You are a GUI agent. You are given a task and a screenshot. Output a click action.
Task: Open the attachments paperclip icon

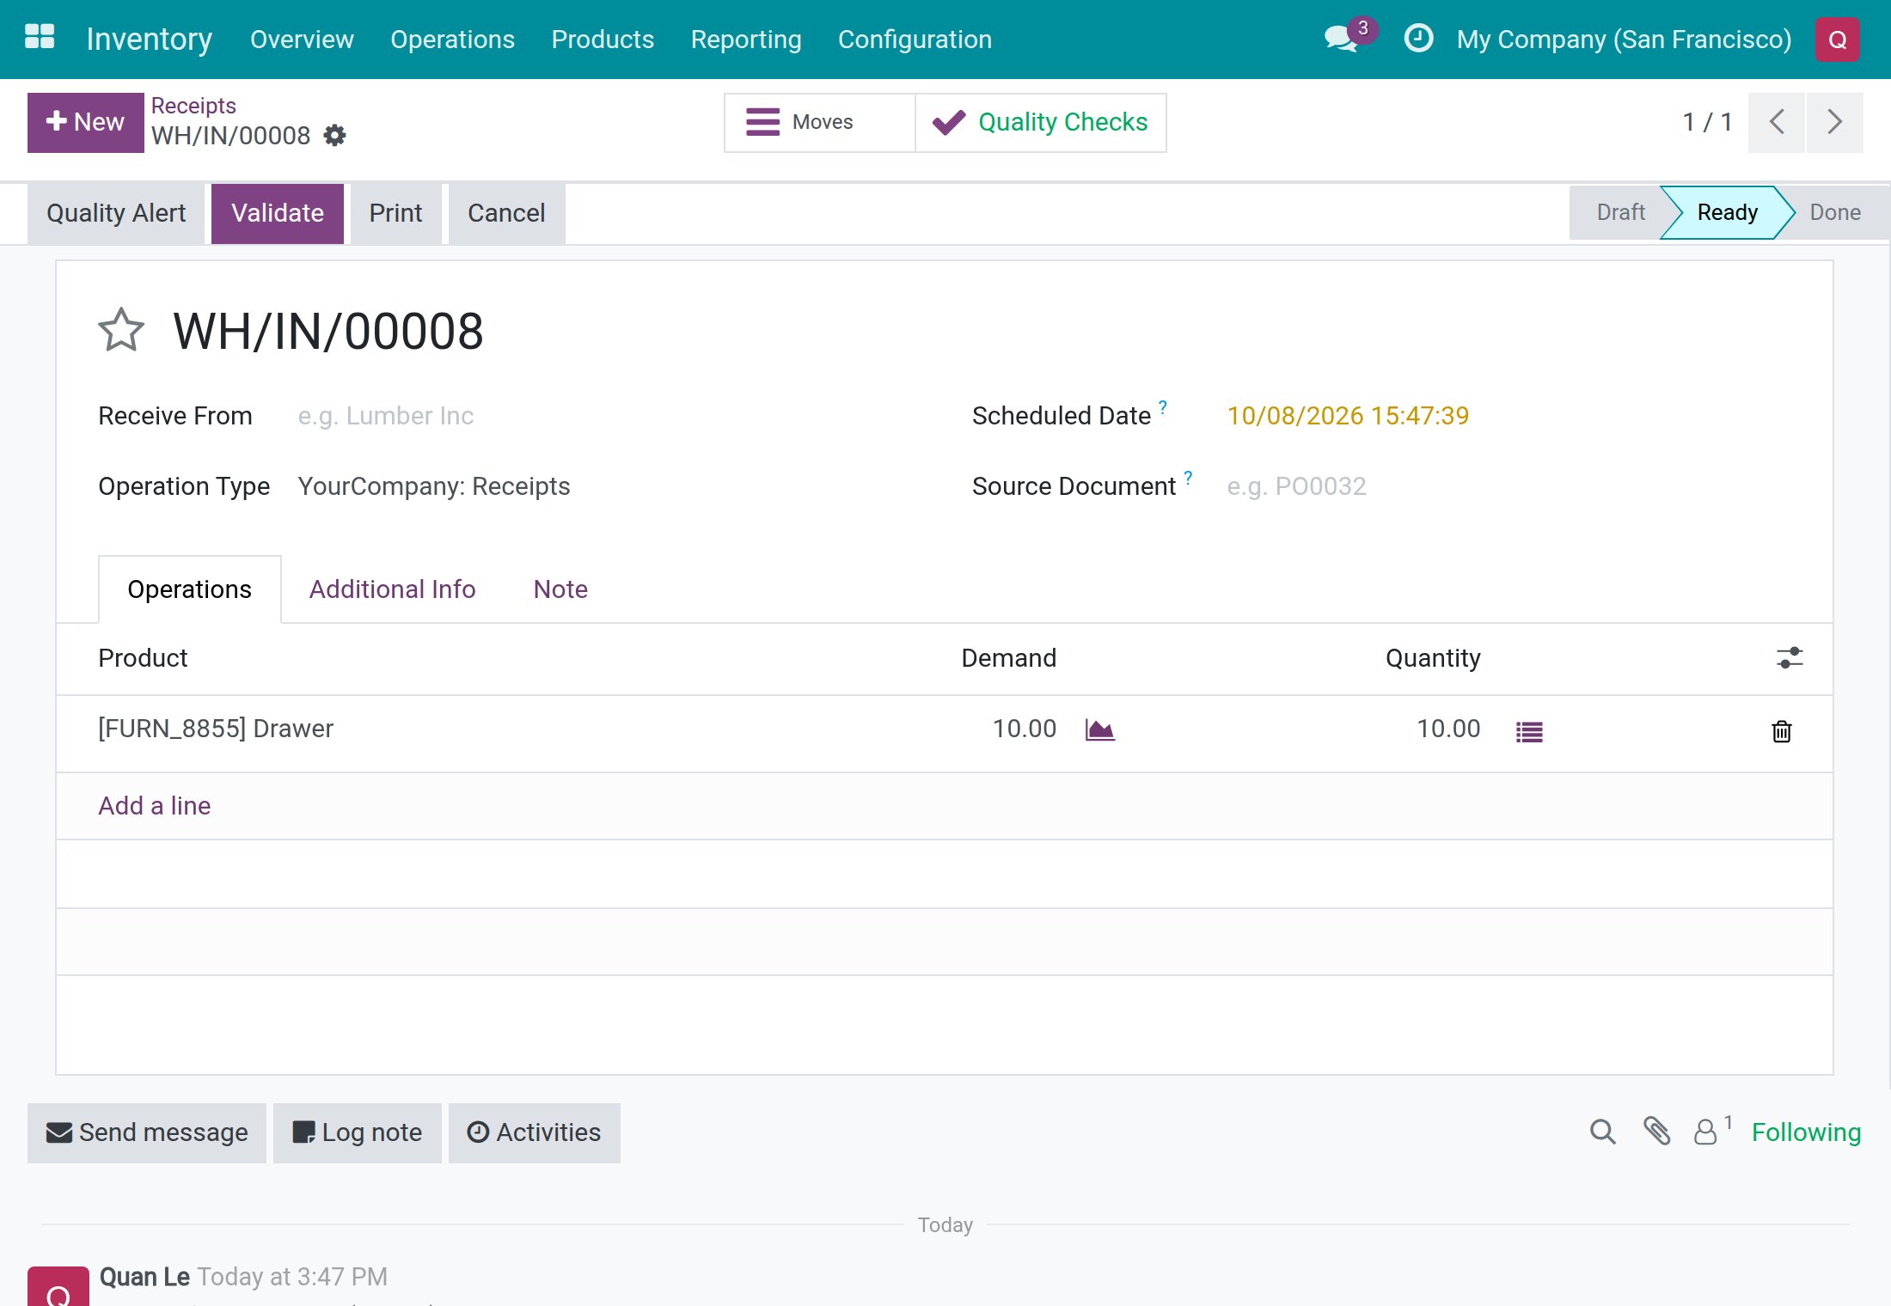[x=1656, y=1132]
